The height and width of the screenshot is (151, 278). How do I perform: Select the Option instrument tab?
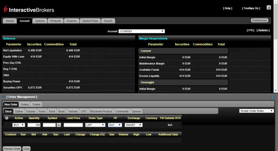coord(19,111)
